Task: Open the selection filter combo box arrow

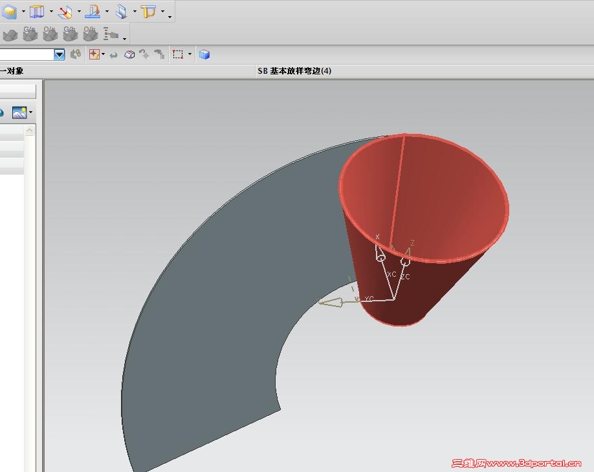Action: click(x=60, y=54)
